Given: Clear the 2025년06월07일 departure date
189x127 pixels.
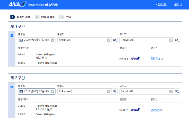Looking at the screenshot, I should pos(52,92).
